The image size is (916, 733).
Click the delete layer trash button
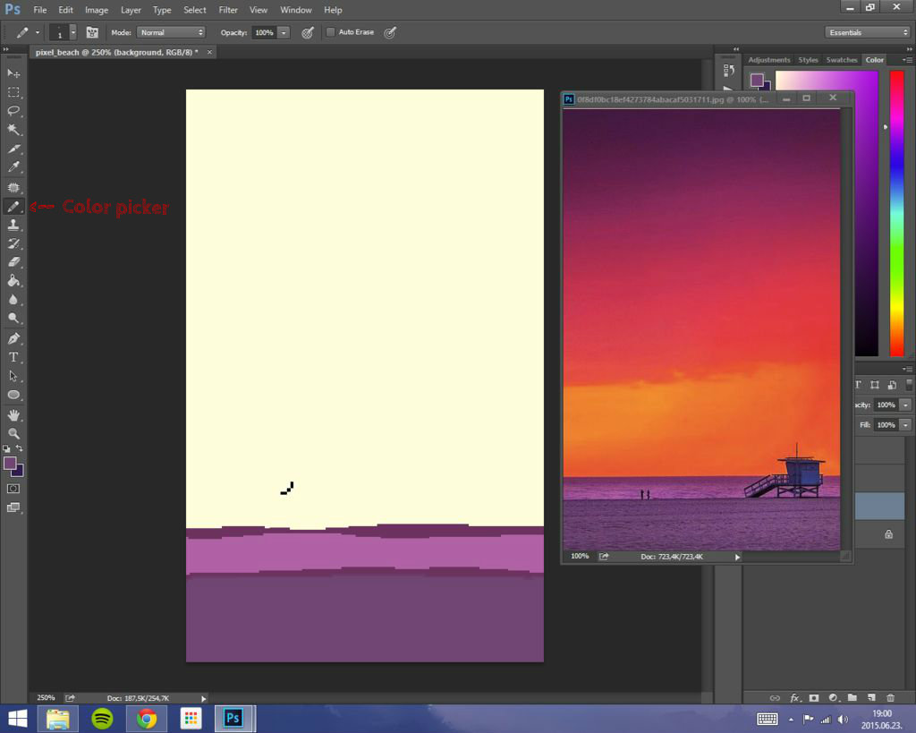890,697
